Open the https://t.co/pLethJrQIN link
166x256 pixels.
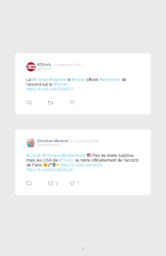tap(81, 165)
